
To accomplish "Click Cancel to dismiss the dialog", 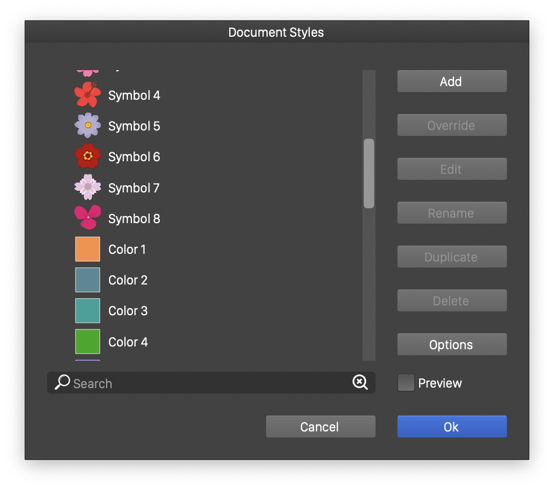I will tap(320, 427).
